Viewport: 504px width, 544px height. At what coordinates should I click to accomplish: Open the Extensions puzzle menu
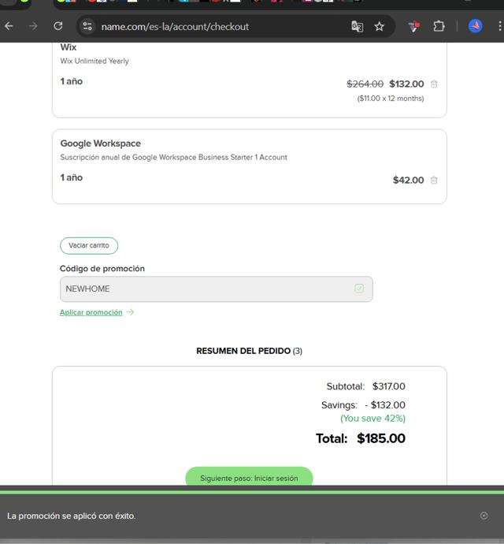(x=439, y=26)
